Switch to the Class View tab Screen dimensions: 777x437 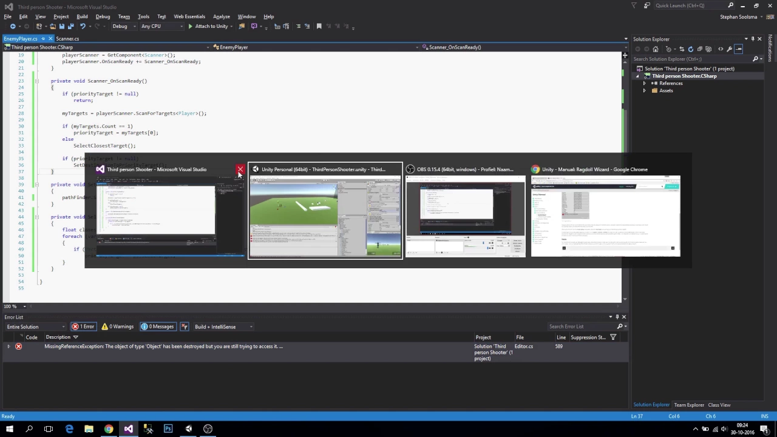click(719, 405)
